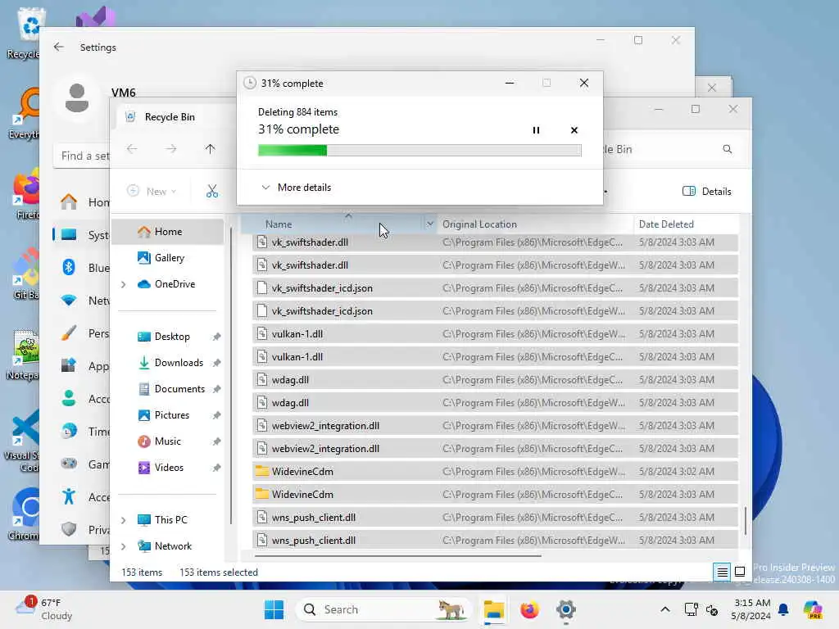This screenshot has width=839, height=629.
Task: Select vk_swiftshader.dll from EdgeC location
Action: pyautogui.click(x=495, y=242)
